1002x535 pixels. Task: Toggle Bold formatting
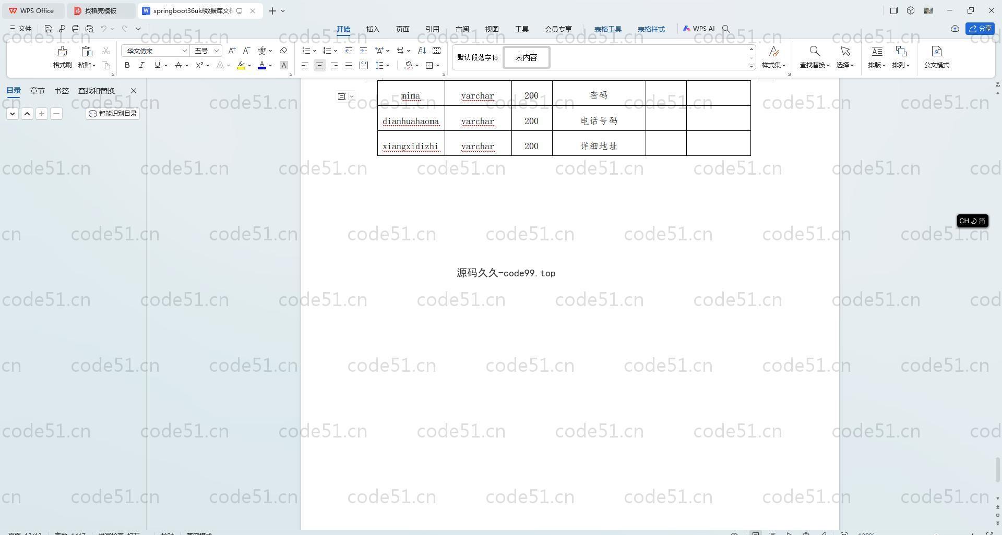127,65
